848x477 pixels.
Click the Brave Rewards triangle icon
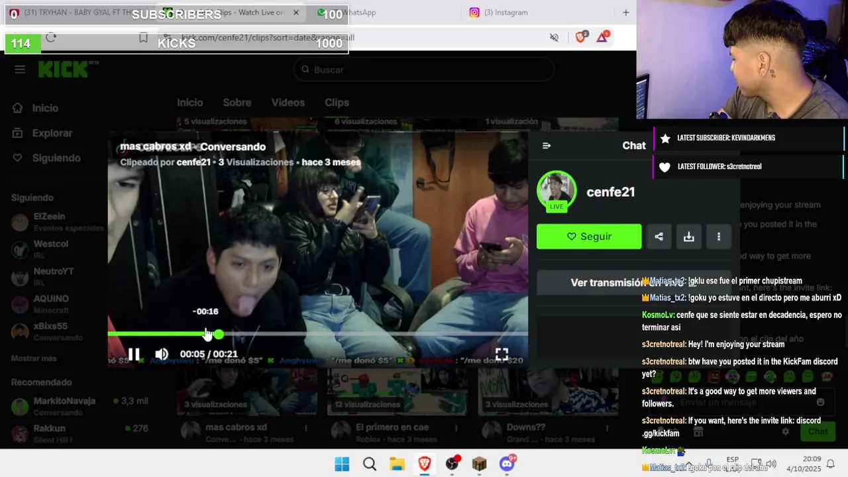click(x=602, y=37)
